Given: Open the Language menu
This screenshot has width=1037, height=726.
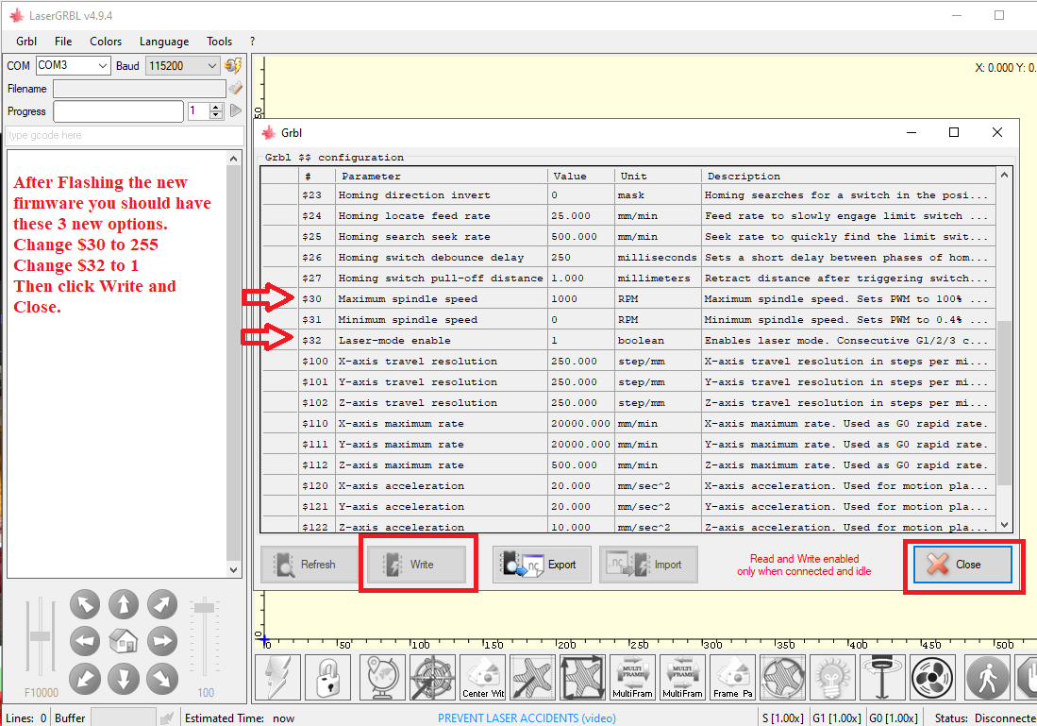Looking at the screenshot, I should coord(163,42).
